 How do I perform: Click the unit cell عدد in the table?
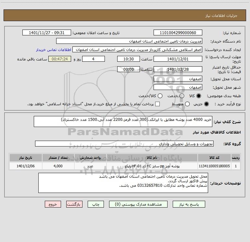pos(90,166)
